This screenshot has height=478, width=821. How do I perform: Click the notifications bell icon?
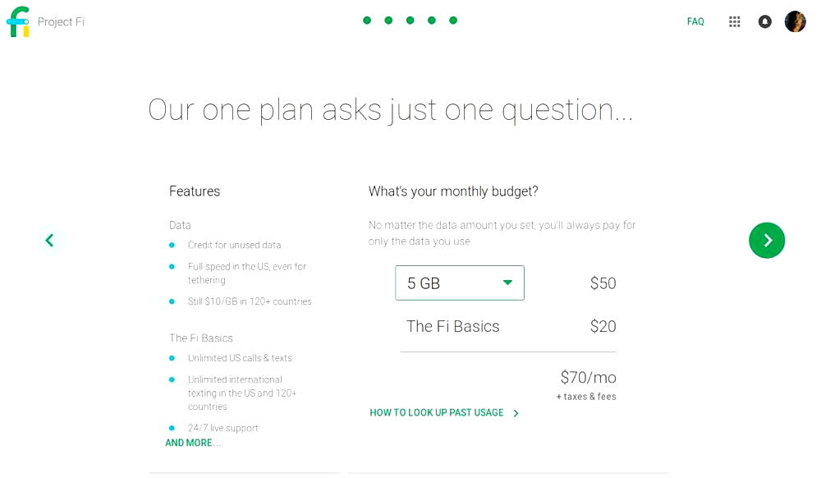765,21
